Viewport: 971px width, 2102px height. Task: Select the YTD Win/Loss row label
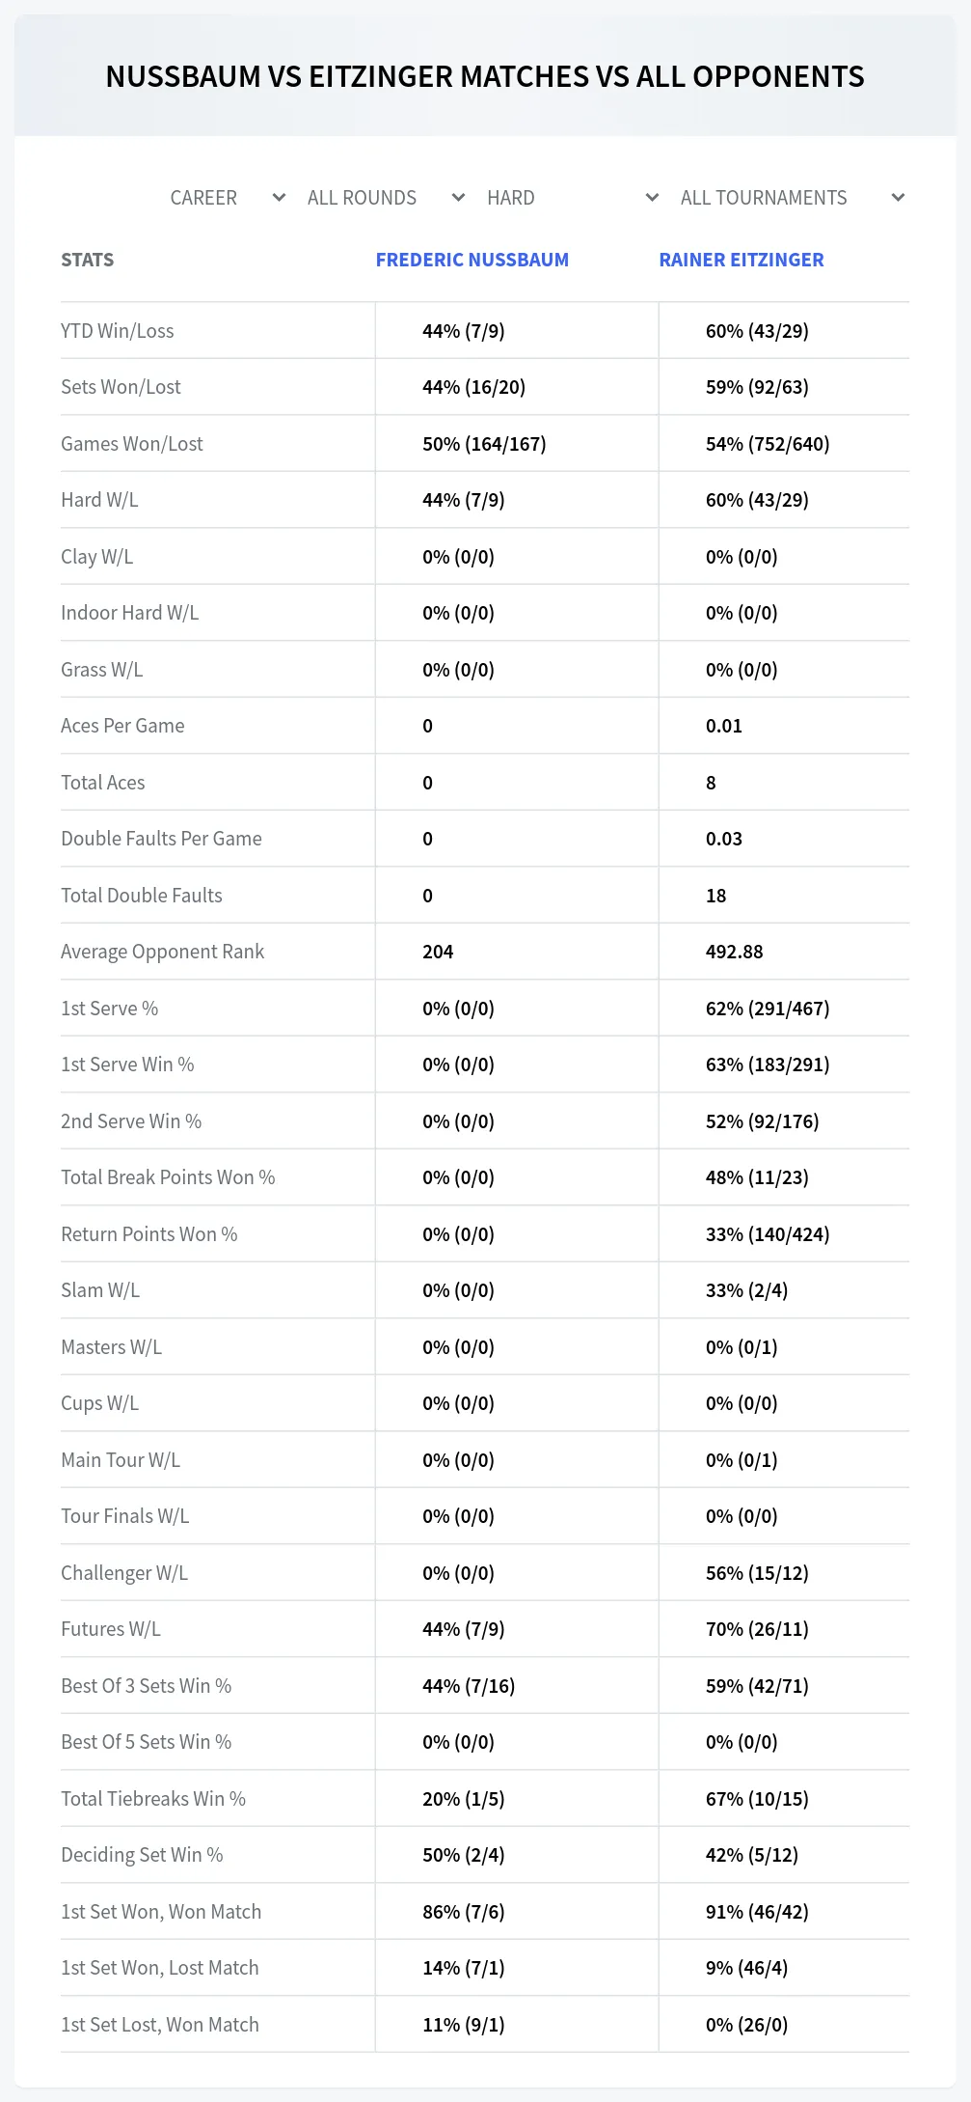(x=118, y=331)
